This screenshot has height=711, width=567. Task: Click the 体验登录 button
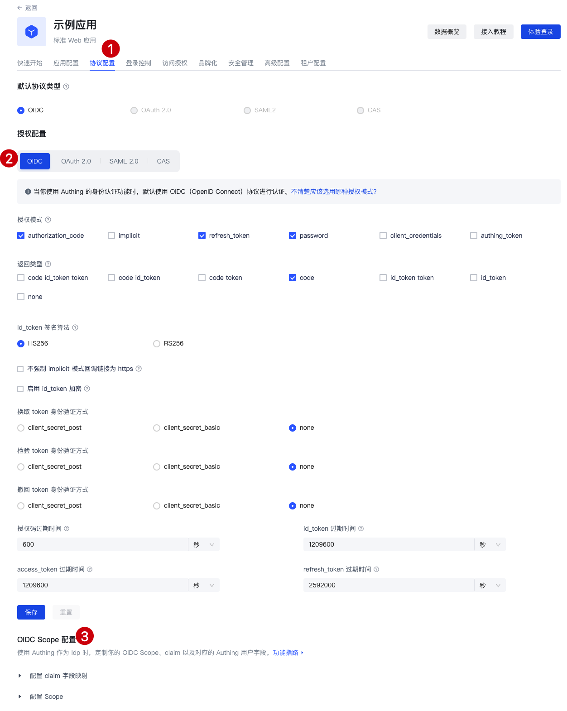(540, 32)
